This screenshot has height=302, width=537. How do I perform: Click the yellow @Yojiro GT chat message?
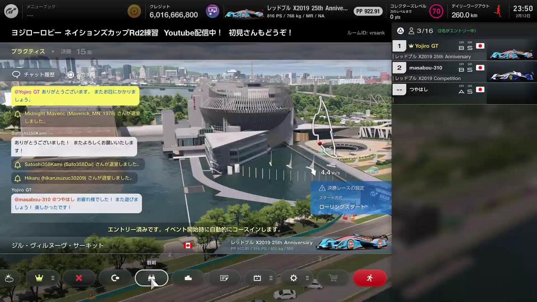click(76, 96)
